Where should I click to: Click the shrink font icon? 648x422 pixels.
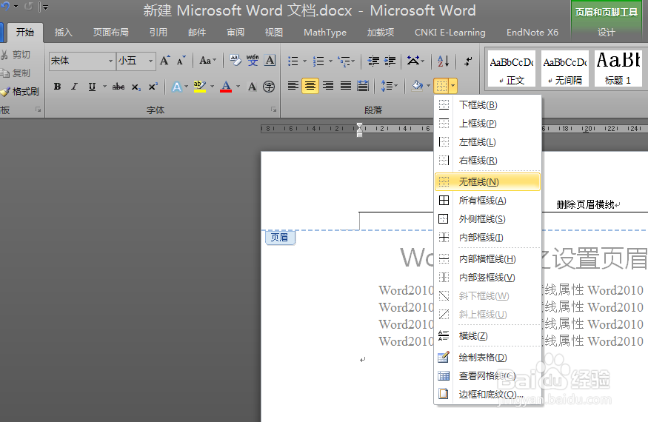coord(181,61)
